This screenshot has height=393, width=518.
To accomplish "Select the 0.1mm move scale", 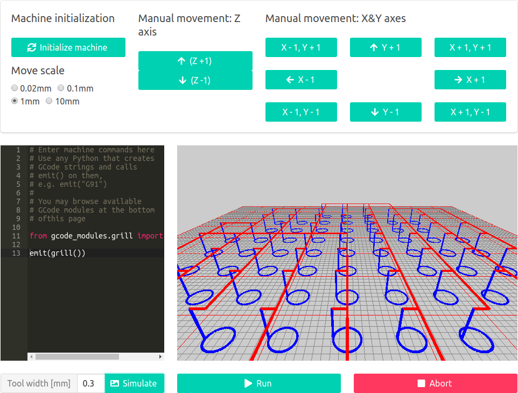I will pos(61,88).
